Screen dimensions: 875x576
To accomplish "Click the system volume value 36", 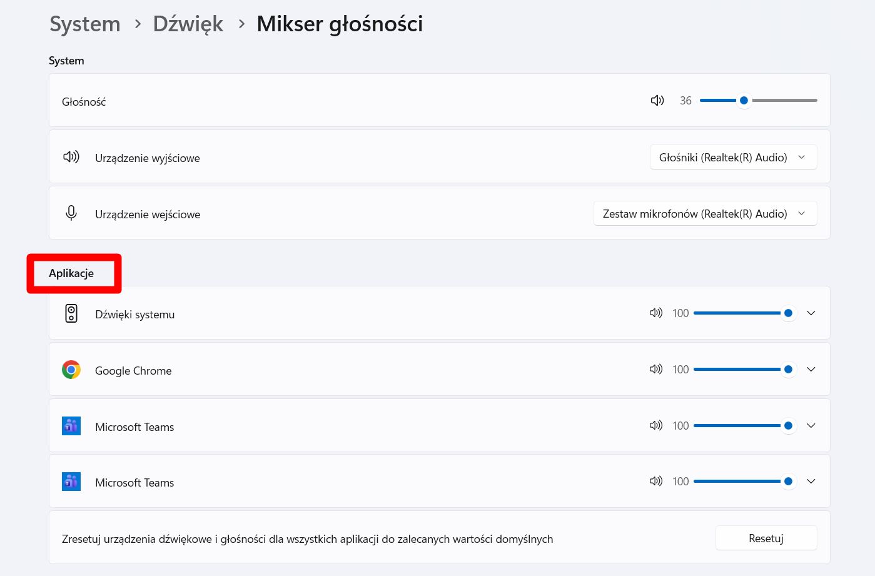I will (685, 101).
